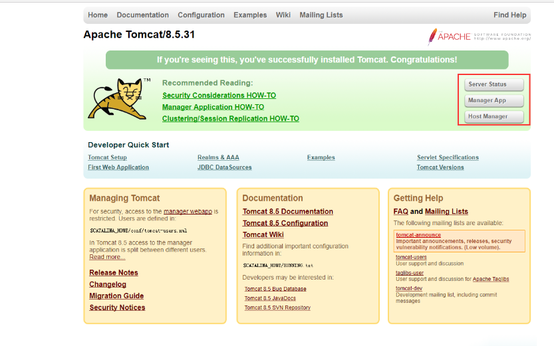Open the Tomcat 8.5 Documentation link
The height and width of the screenshot is (346, 554).
tap(287, 211)
